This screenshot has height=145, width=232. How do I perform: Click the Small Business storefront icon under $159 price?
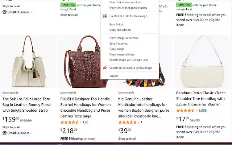click(x=4, y=133)
